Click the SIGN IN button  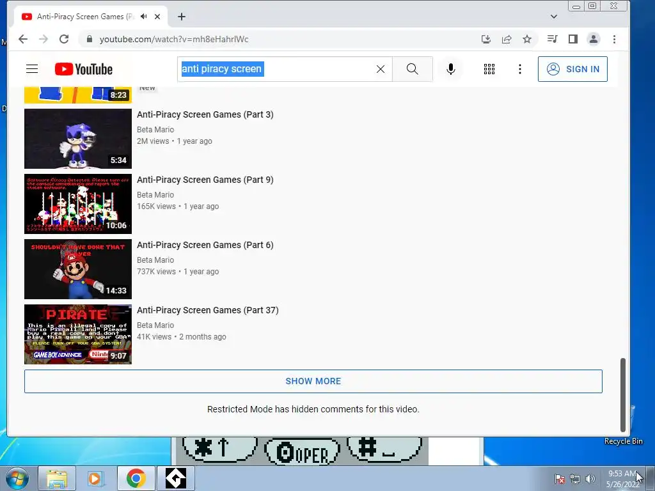tap(572, 69)
